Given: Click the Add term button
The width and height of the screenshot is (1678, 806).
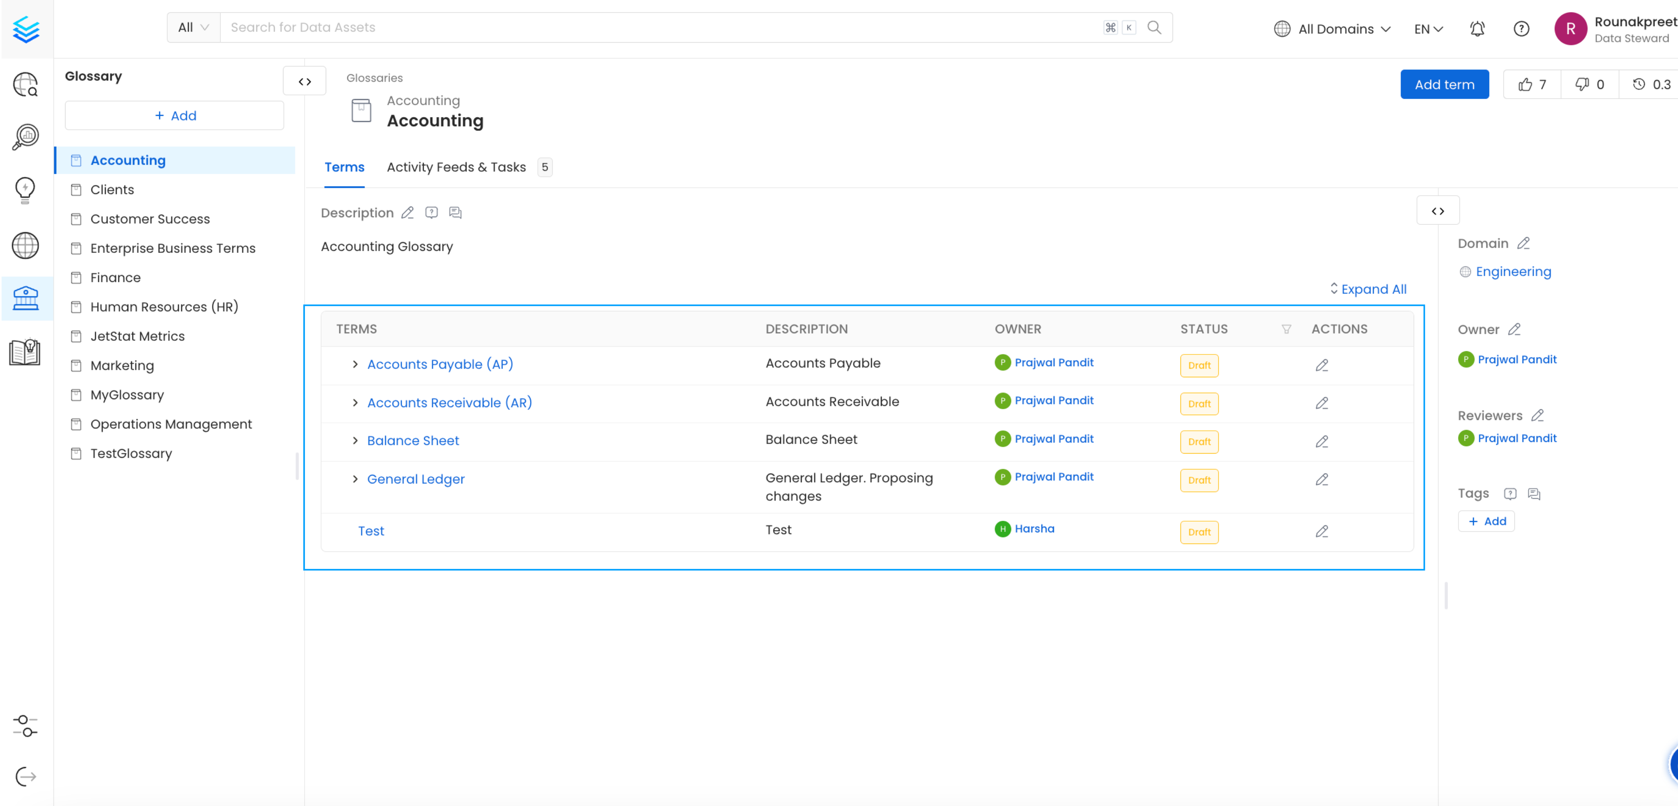Looking at the screenshot, I should tap(1444, 85).
